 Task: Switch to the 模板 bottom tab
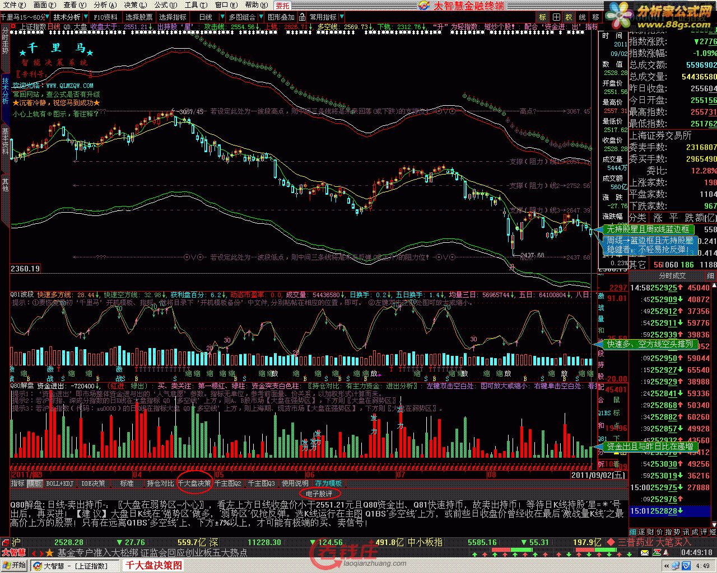(x=34, y=483)
